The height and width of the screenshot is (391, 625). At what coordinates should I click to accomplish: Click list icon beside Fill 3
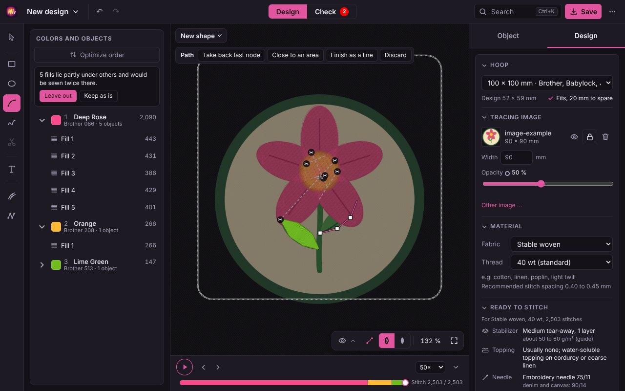click(x=54, y=173)
